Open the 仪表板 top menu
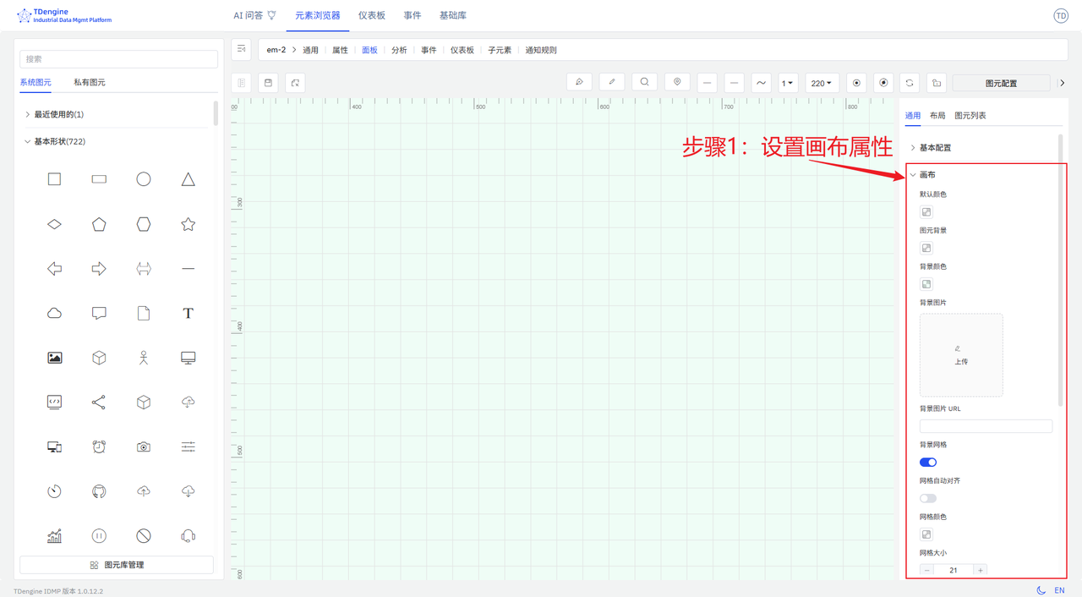The height and width of the screenshot is (597, 1082). 371,15
